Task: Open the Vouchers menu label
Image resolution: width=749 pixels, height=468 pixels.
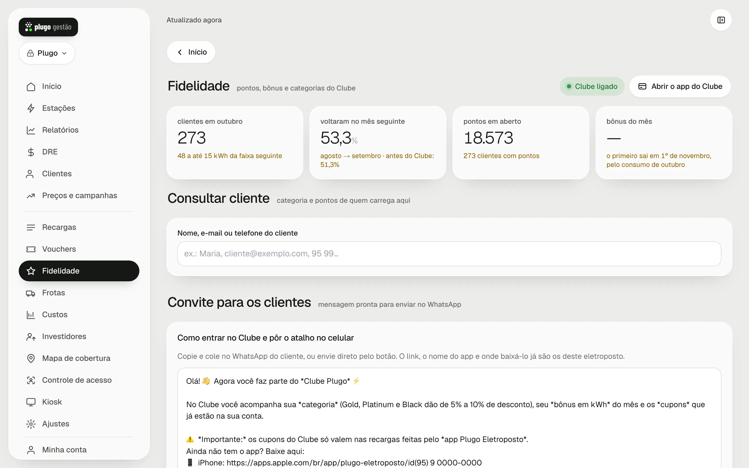Action: pos(59,249)
